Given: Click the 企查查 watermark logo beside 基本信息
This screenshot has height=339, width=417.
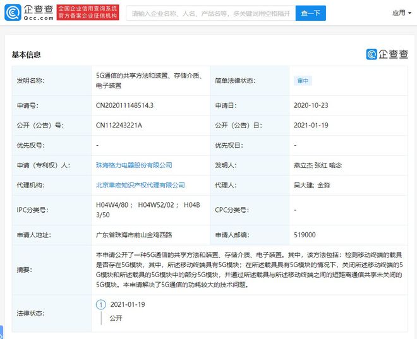Looking at the screenshot, I should pos(387,54).
